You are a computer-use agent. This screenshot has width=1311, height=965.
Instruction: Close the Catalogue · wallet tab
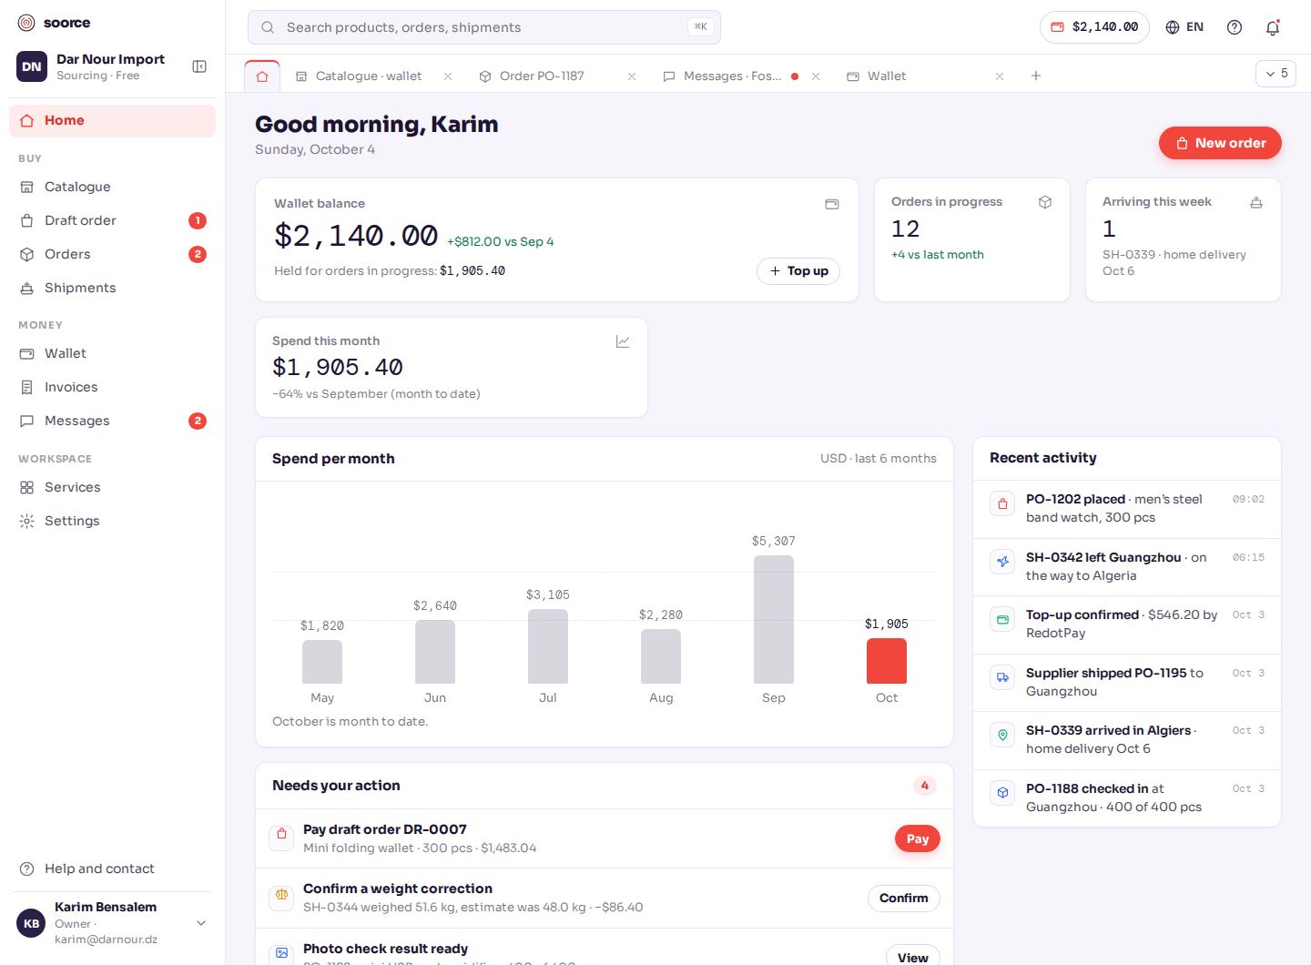pyautogui.click(x=448, y=76)
